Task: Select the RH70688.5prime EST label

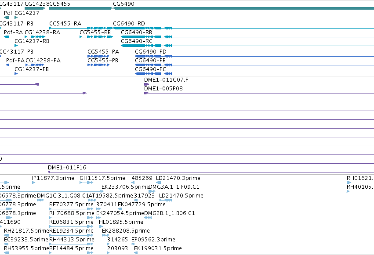Action: [72, 213]
